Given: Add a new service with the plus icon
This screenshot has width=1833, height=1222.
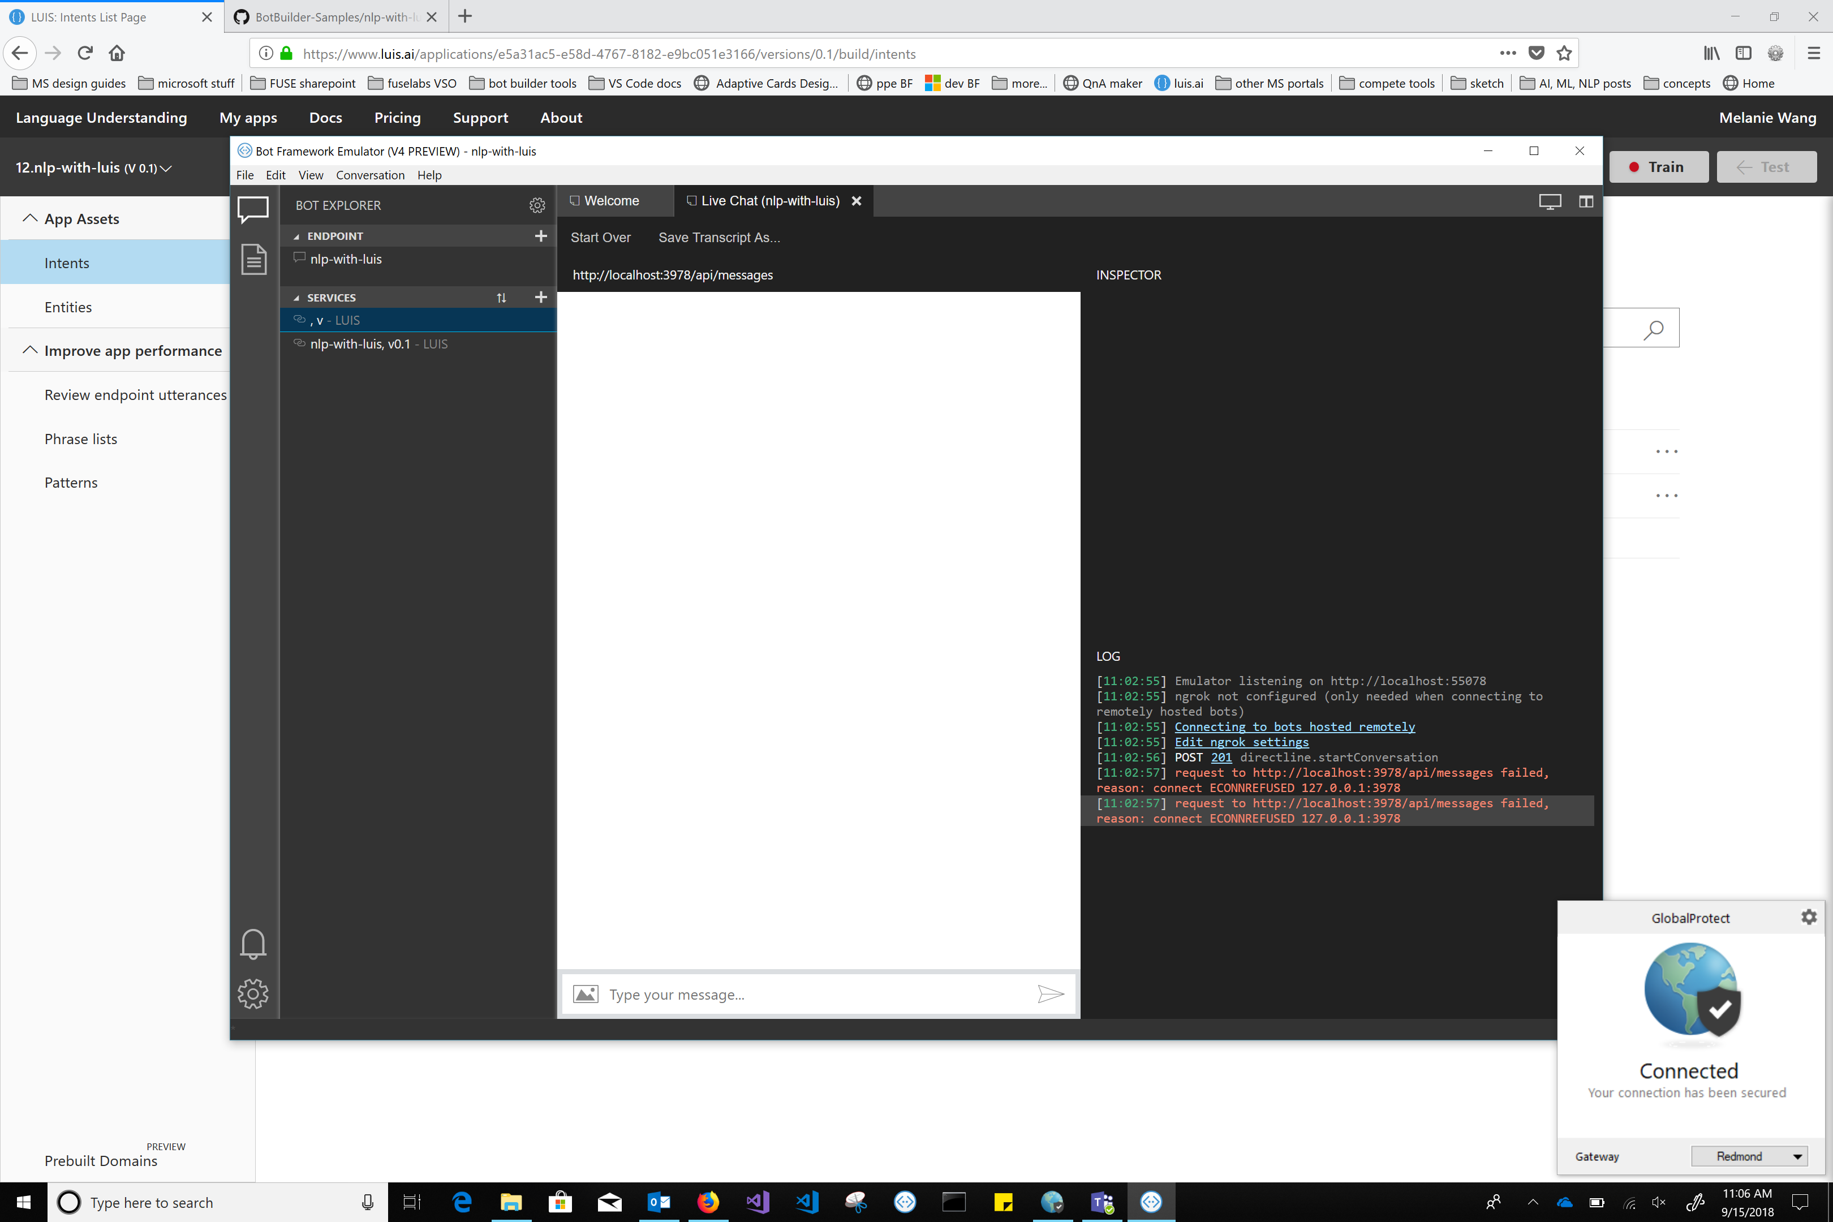Looking at the screenshot, I should [x=541, y=297].
